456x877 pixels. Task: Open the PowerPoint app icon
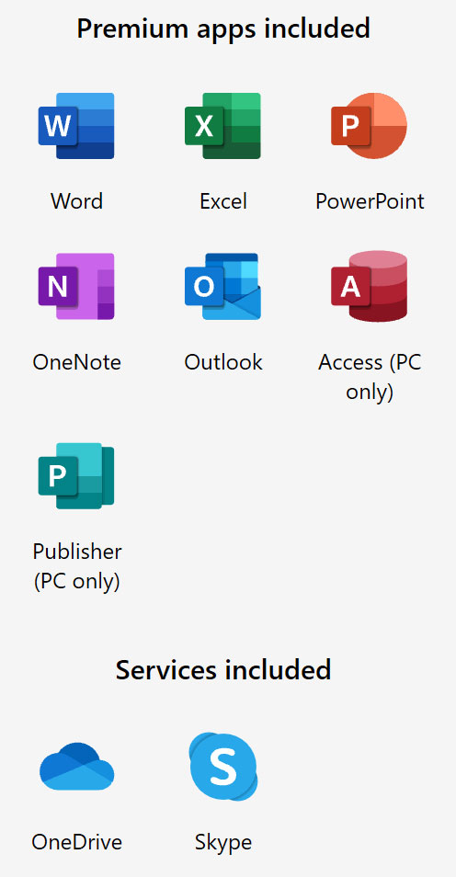point(370,126)
